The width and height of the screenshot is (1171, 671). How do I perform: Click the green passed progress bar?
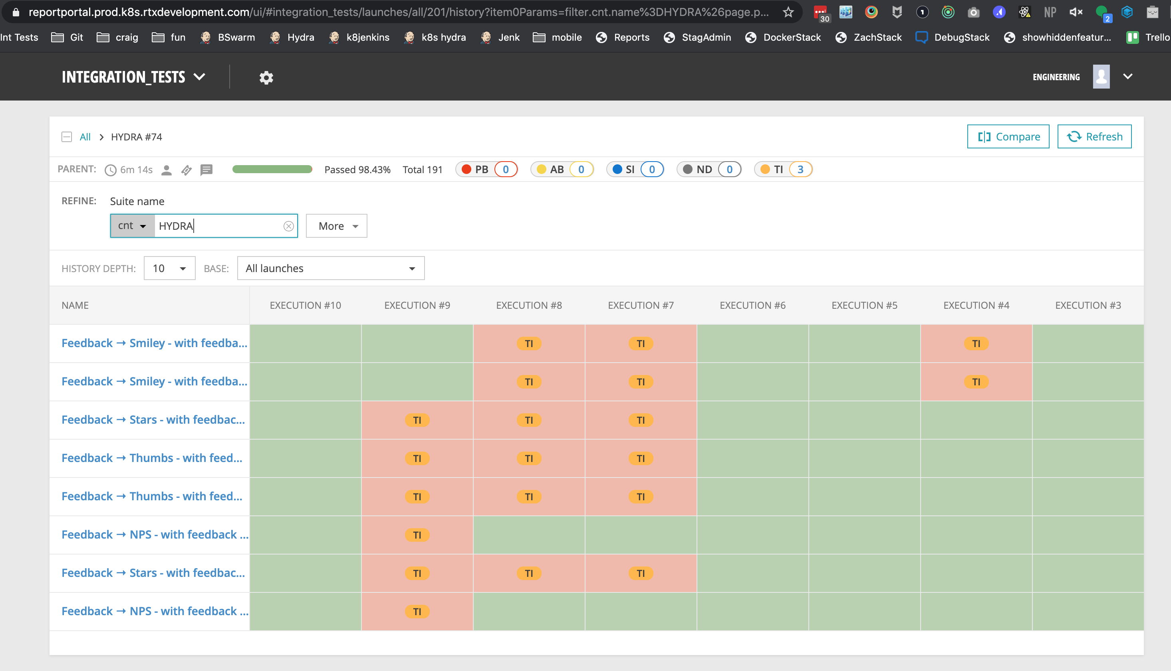coord(272,170)
